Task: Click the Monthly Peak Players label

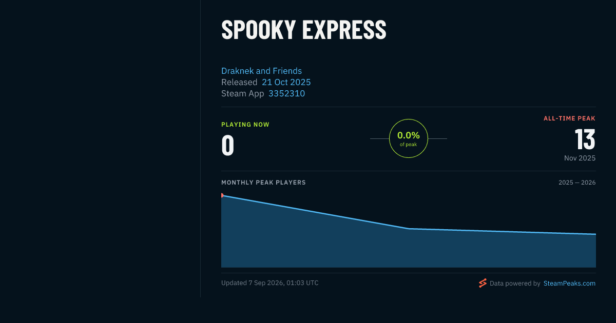Action: click(x=263, y=183)
